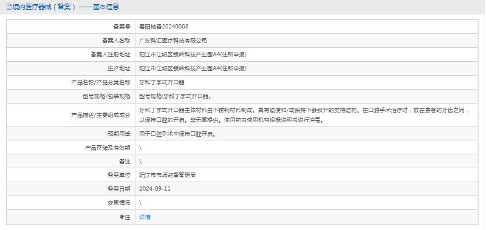
Task: Click the 生产地址 label
Action: 119,68
